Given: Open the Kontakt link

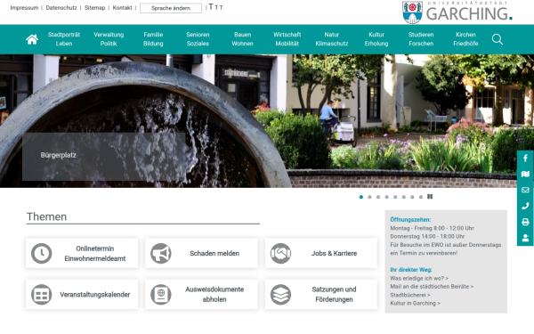Looking at the screenshot, I should click(122, 8).
